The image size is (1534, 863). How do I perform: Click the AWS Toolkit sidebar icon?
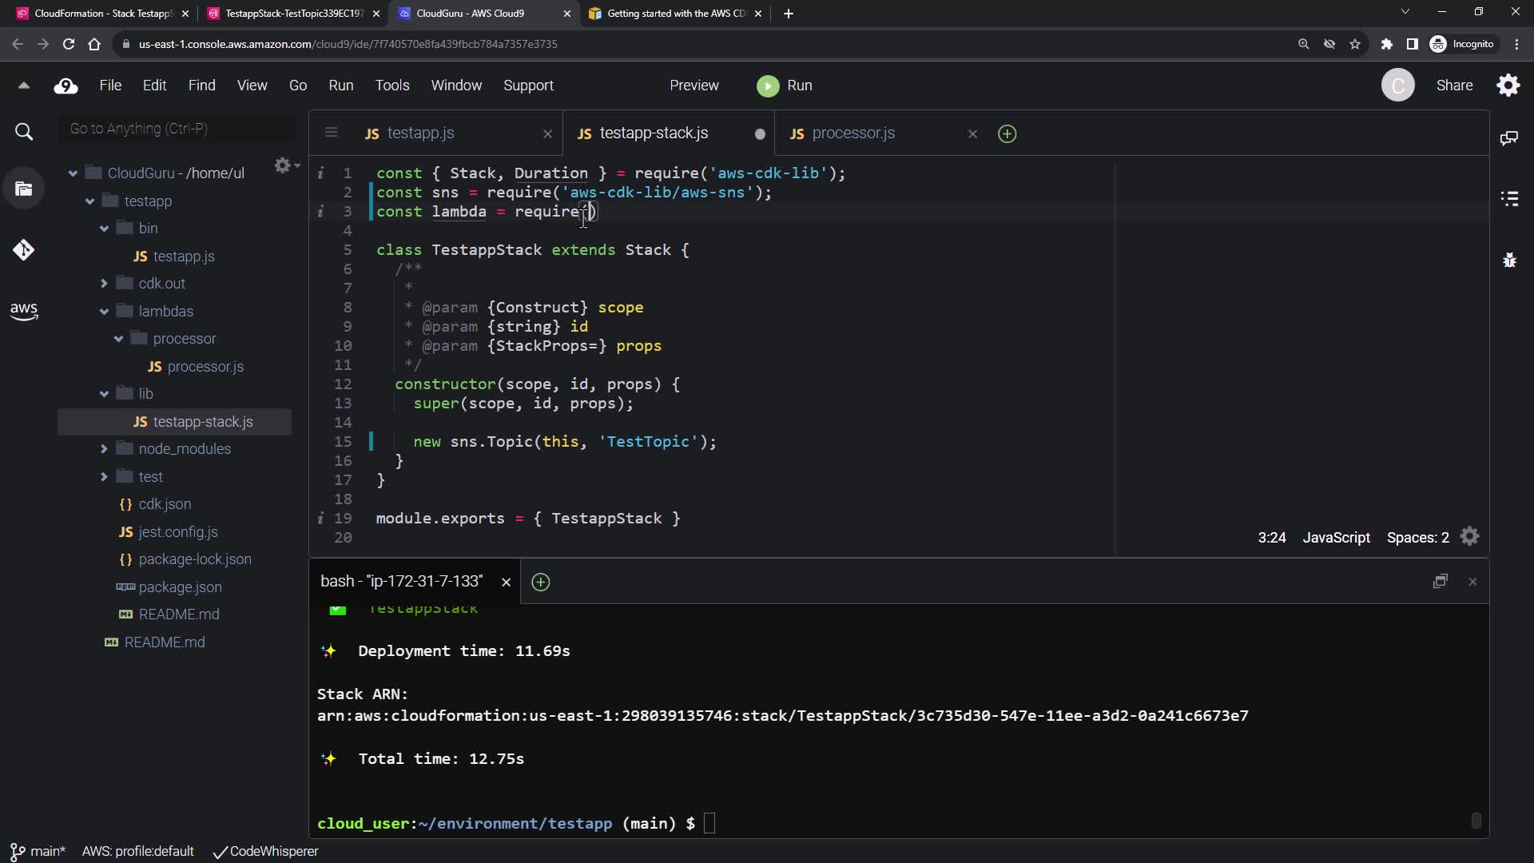pyautogui.click(x=23, y=311)
